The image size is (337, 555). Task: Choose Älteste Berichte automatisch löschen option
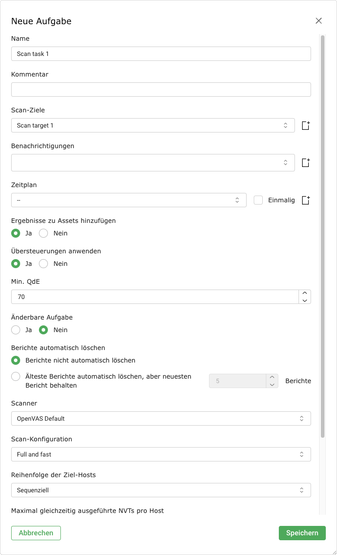[16, 377]
